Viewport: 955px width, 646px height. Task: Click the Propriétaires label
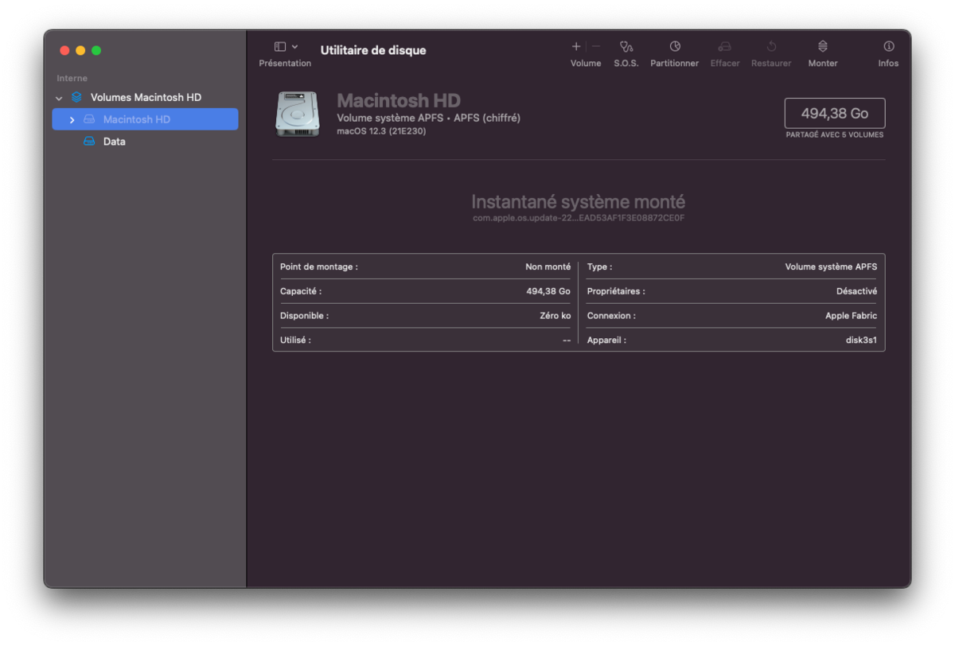[616, 291]
